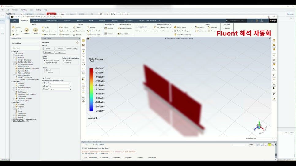Viewport: 296px width, 166px height.
Task: Open Task Page help icon
Action: click(x=77, y=42)
